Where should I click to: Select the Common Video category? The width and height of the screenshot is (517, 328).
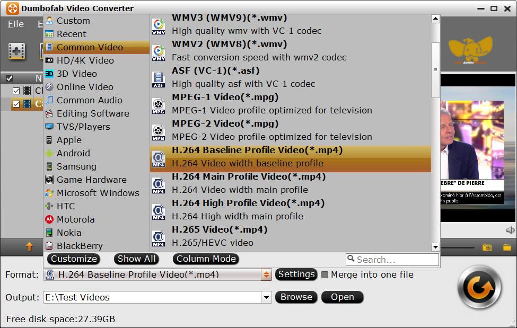point(97,47)
